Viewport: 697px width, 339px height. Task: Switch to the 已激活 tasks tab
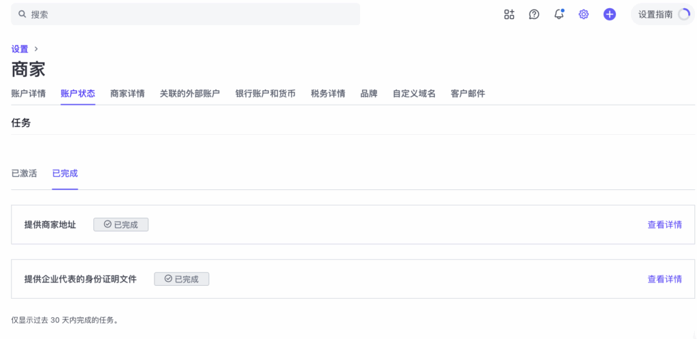coord(25,174)
